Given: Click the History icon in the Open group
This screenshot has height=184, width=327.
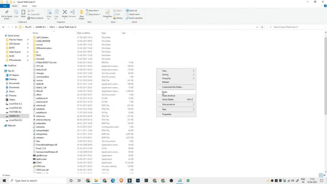Looking at the screenshot, I should point(118,18).
